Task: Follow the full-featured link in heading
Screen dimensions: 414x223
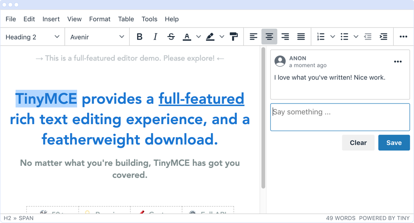Action: 201,99
